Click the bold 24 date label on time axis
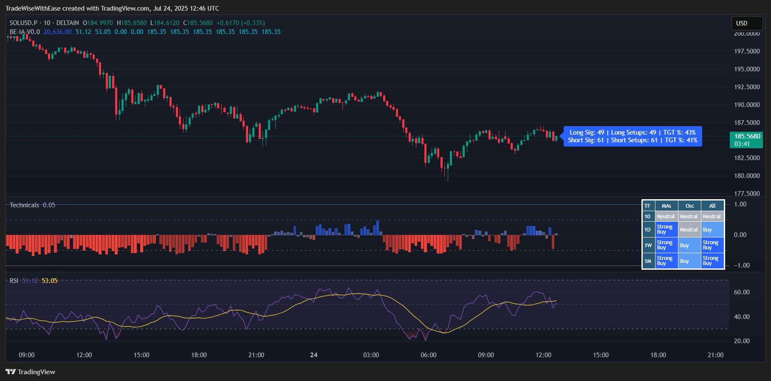 tap(314, 355)
